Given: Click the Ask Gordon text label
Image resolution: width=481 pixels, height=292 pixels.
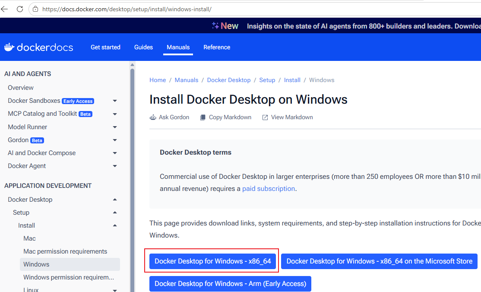Looking at the screenshot, I should click(x=174, y=117).
